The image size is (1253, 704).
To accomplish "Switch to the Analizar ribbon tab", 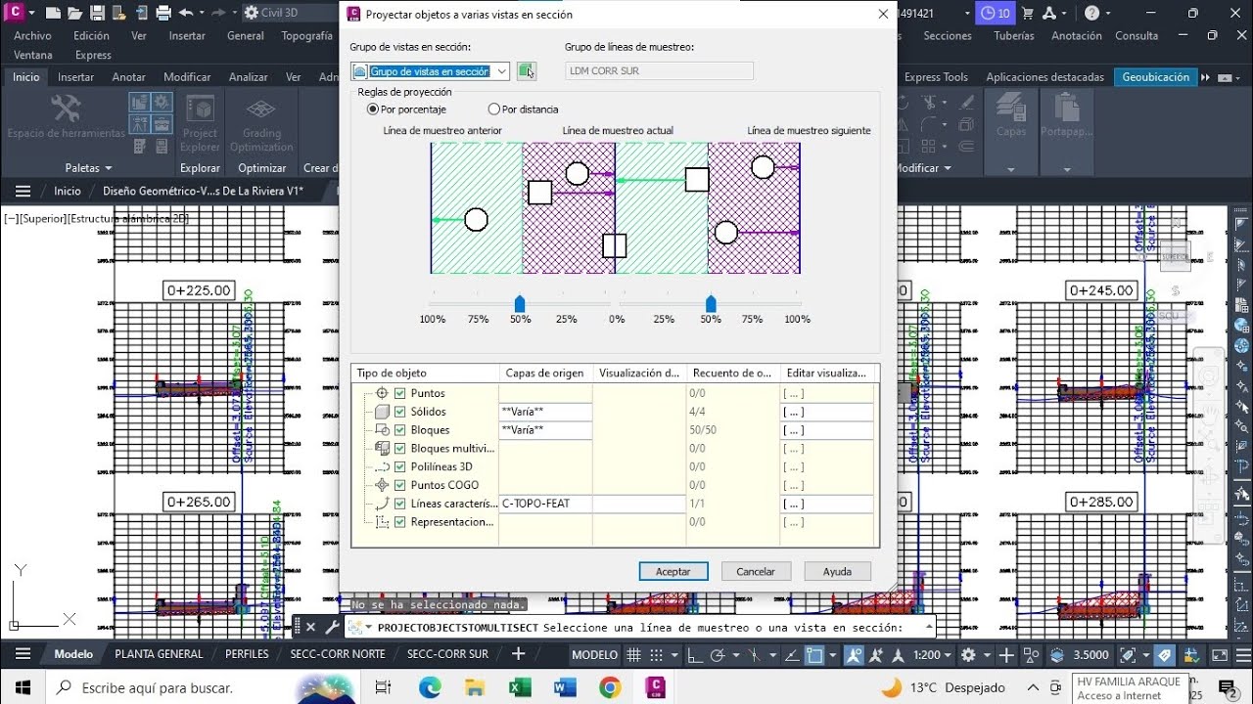I will click(x=248, y=77).
